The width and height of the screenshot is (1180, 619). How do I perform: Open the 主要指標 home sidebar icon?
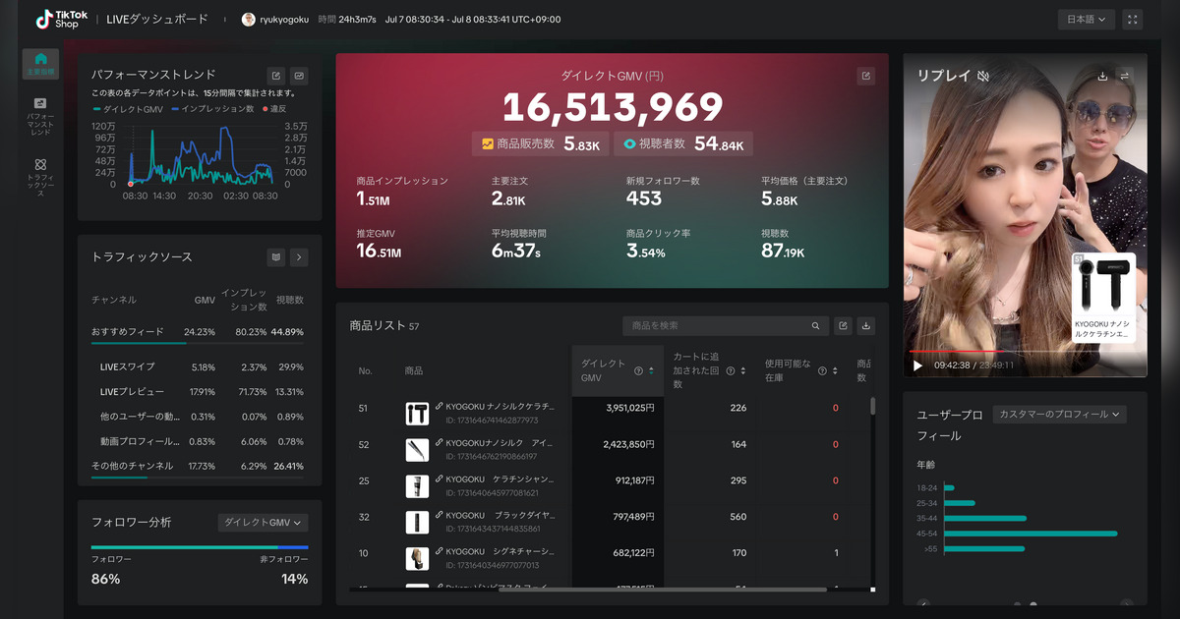click(x=40, y=64)
